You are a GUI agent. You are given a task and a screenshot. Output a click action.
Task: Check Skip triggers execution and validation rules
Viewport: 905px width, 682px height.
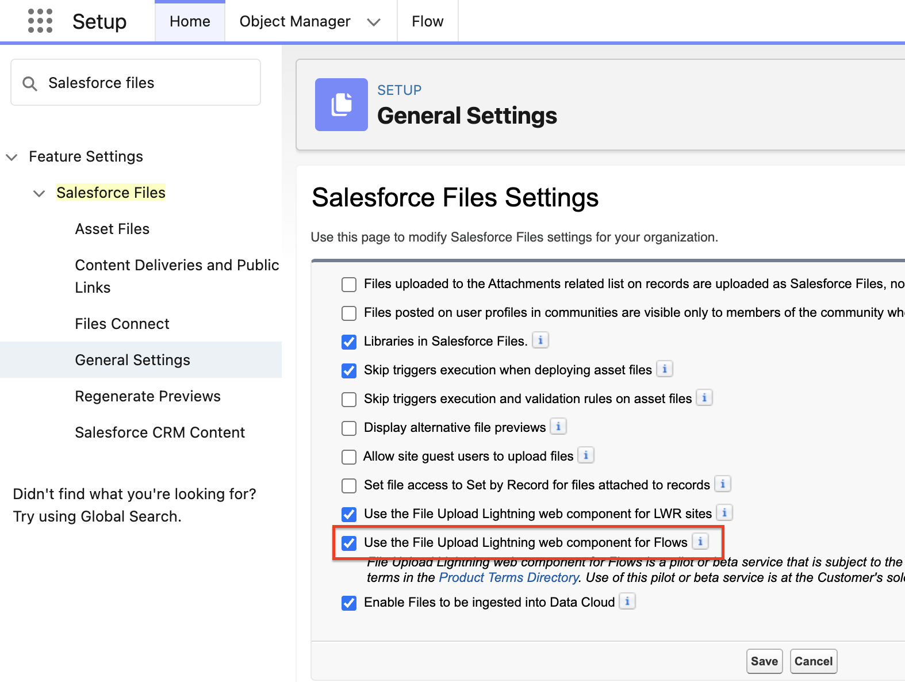tap(349, 400)
